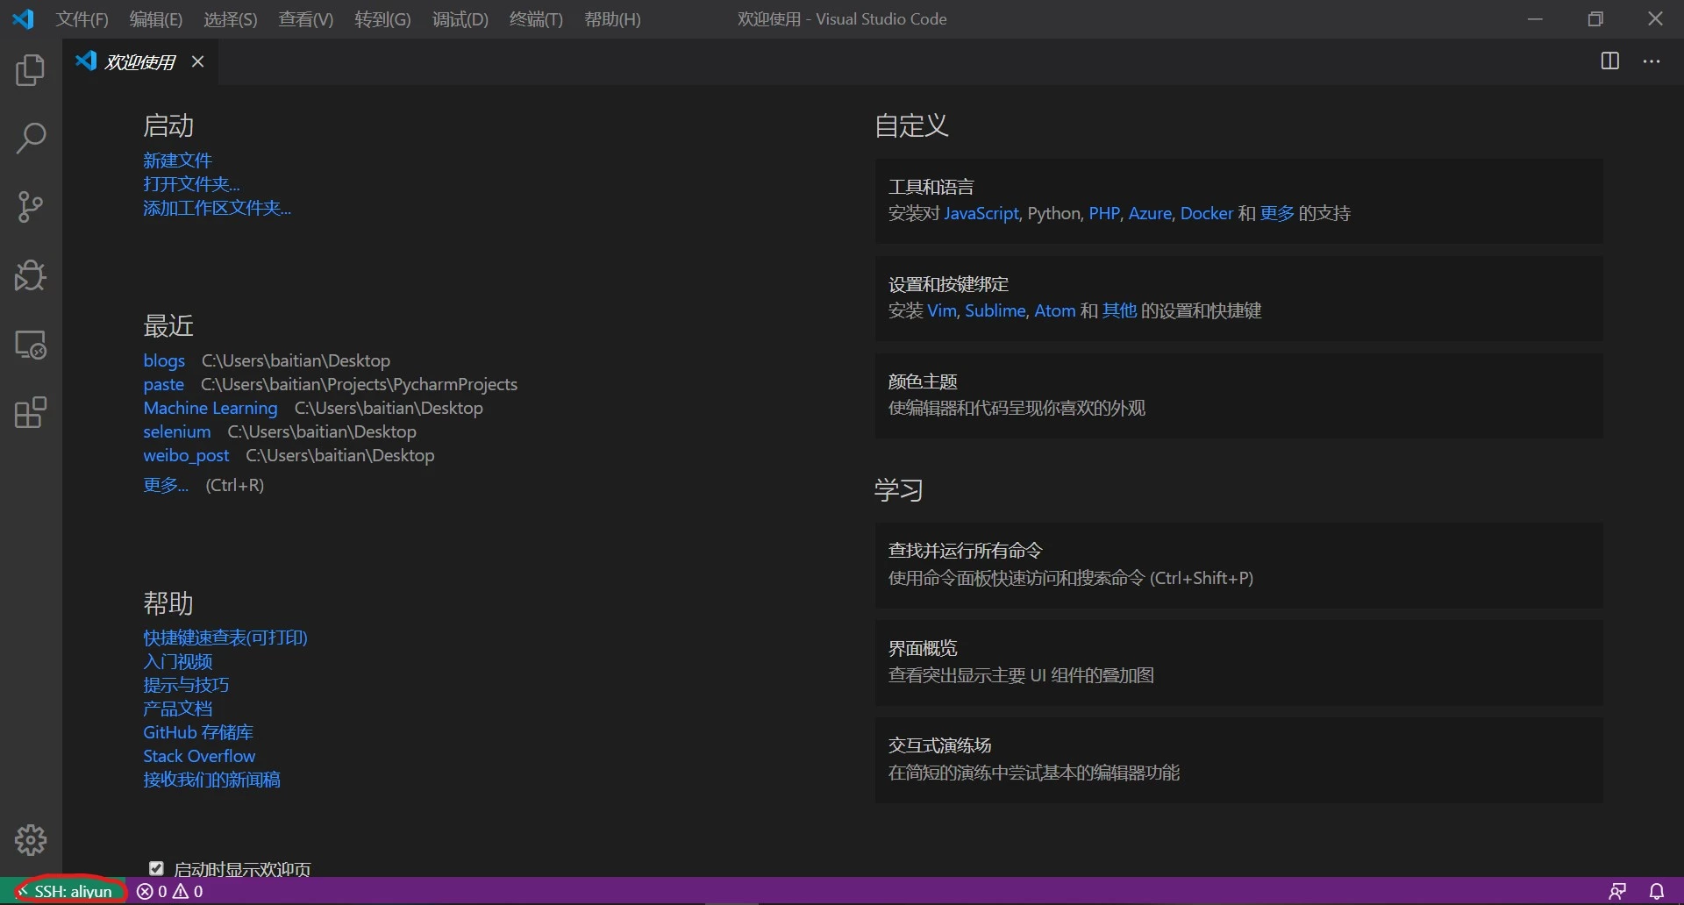Select the 欢迎使用 editor tab
This screenshot has width=1684, height=905.
(140, 61)
